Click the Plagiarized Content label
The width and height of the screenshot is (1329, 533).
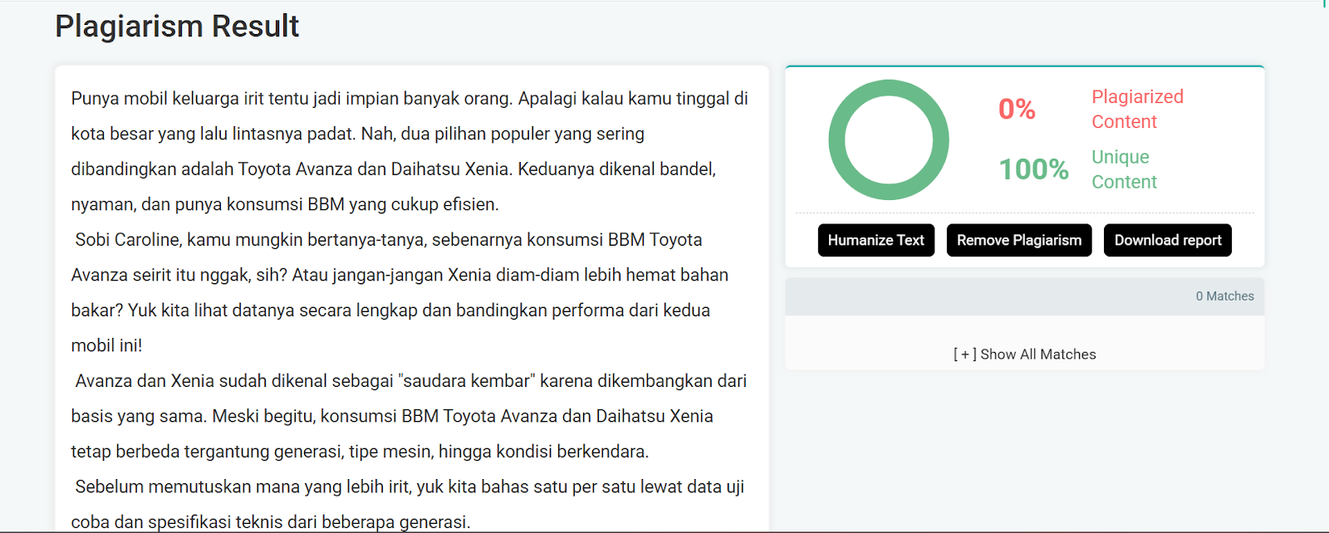(1137, 109)
